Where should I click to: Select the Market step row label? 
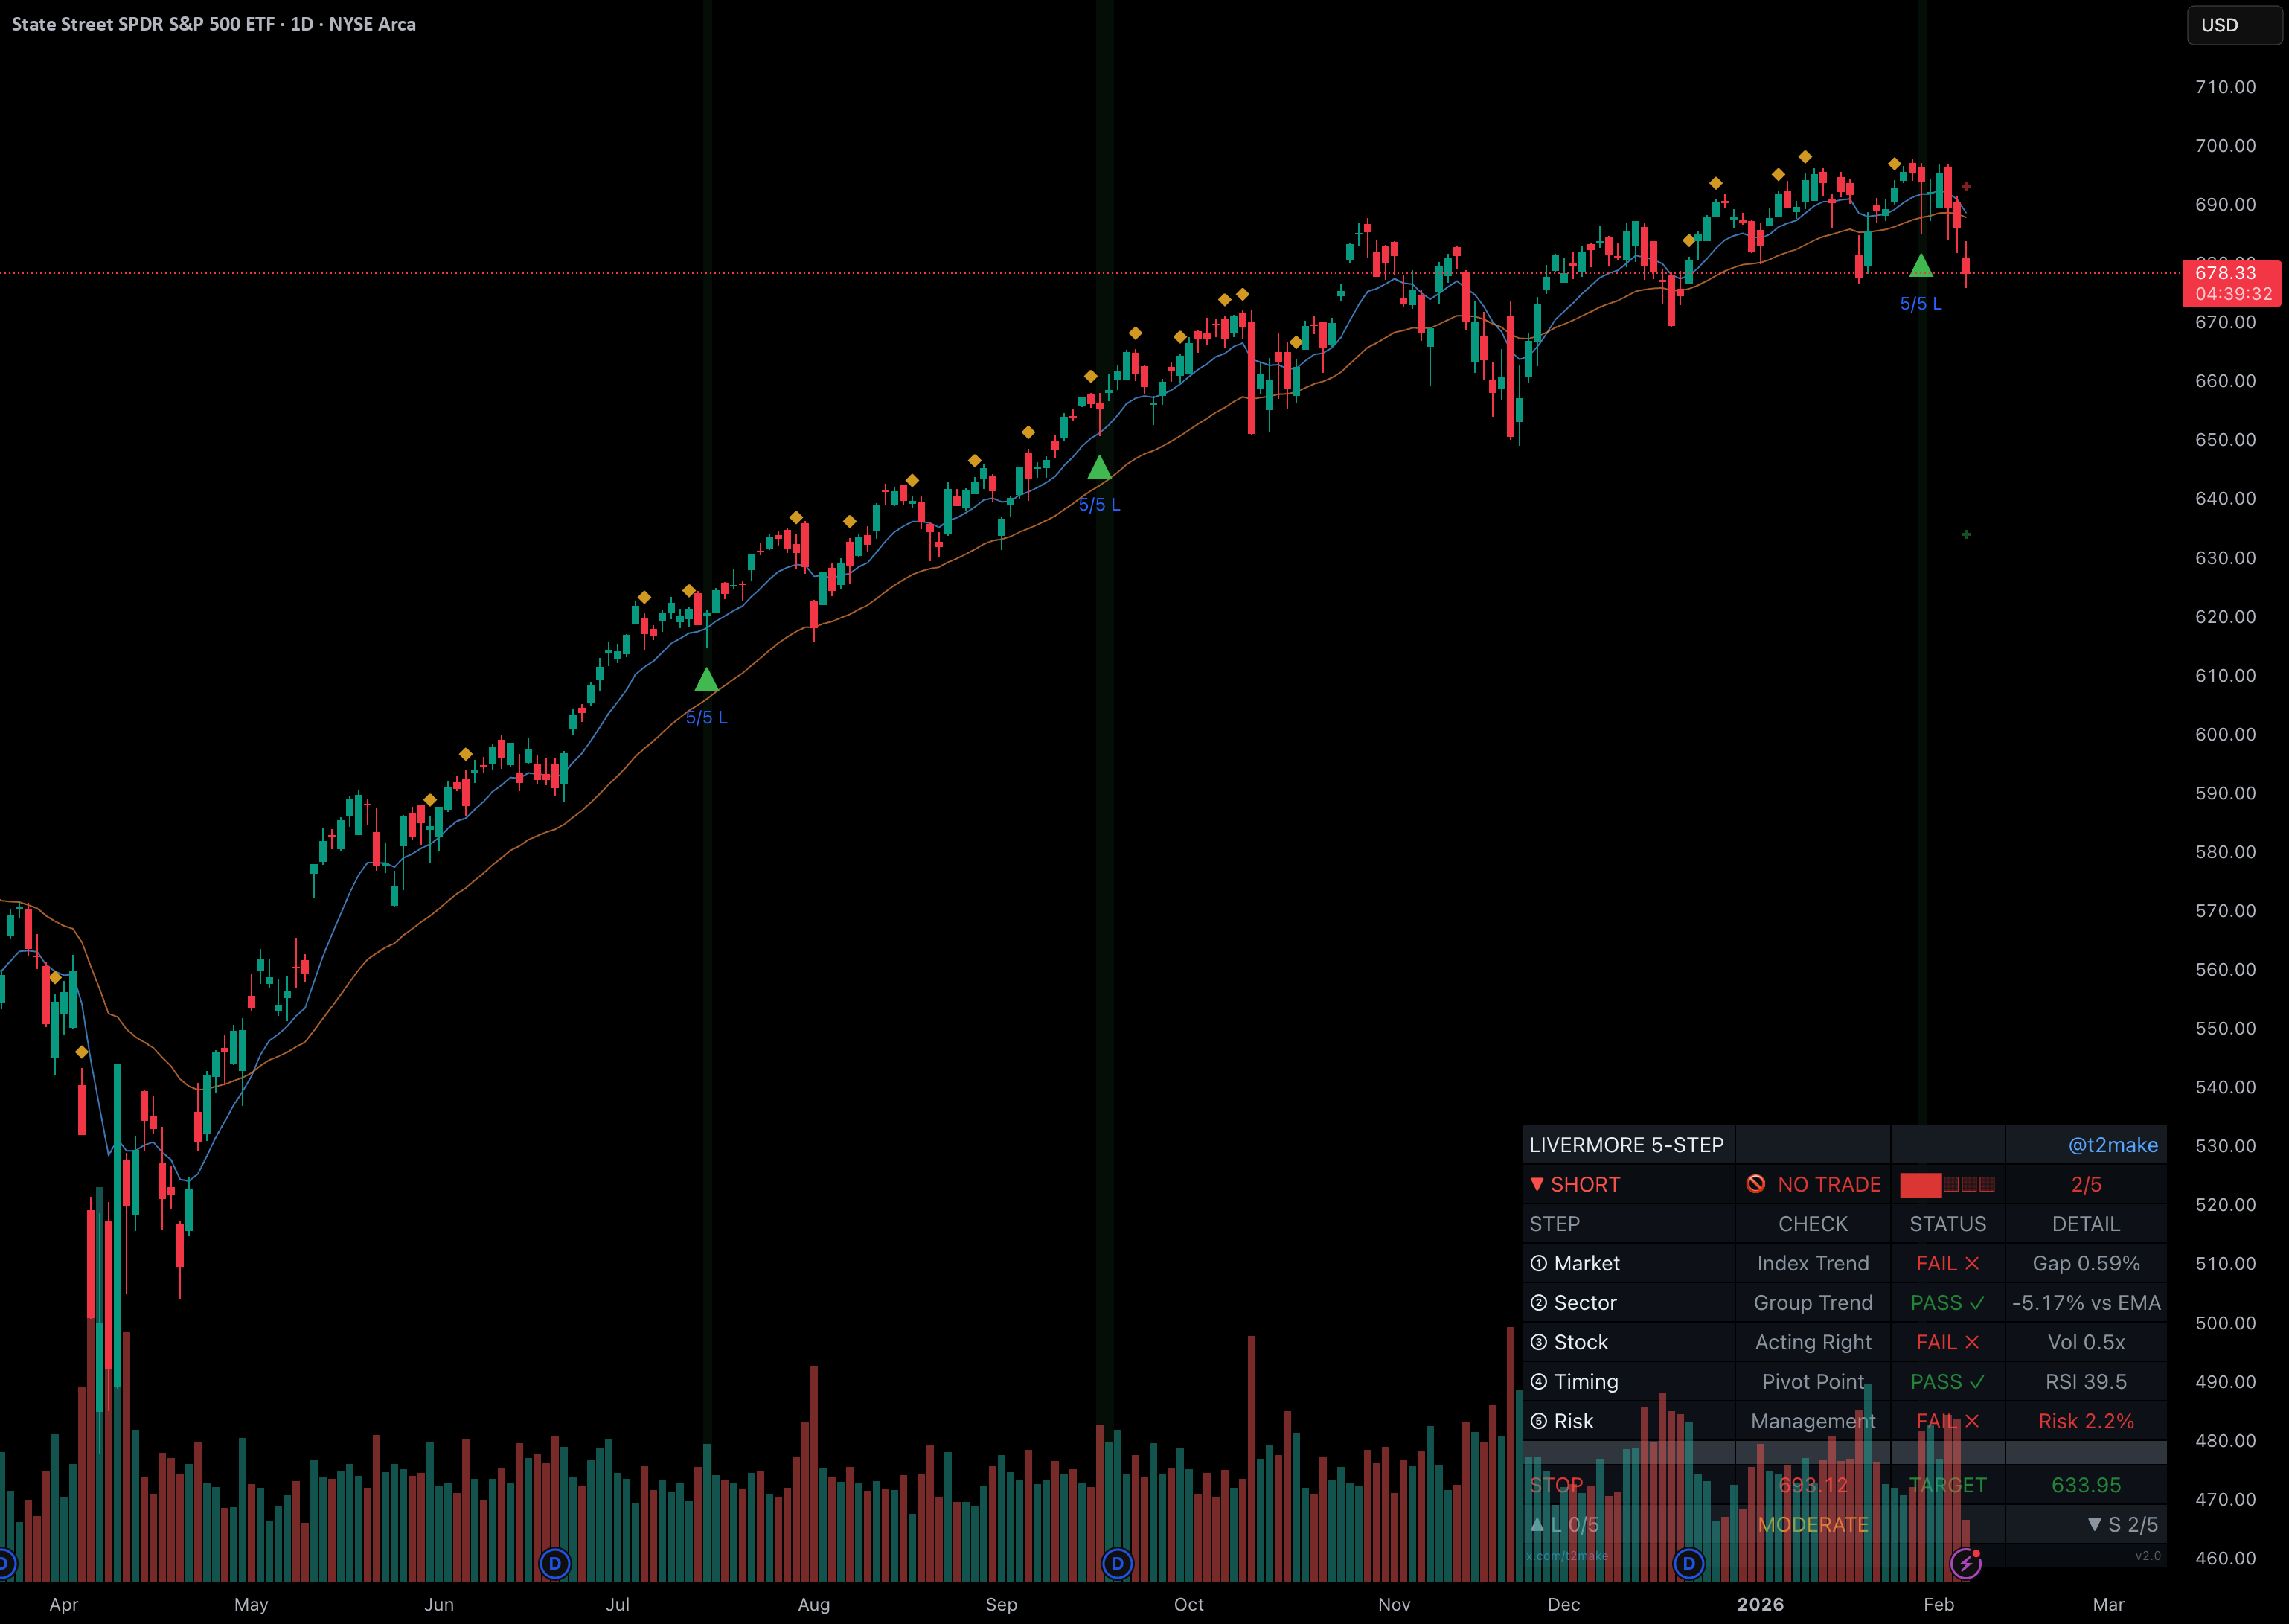(x=1575, y=1263)
